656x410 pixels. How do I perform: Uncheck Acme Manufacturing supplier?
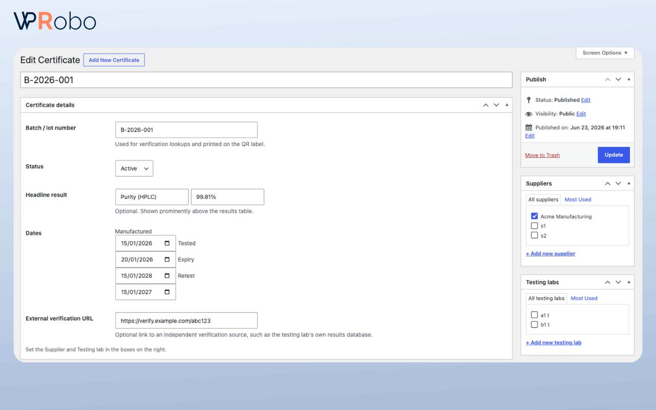coord(535,216)
